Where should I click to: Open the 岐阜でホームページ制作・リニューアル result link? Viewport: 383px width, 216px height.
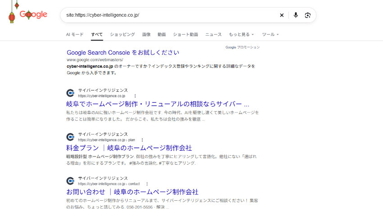point(158,104)
